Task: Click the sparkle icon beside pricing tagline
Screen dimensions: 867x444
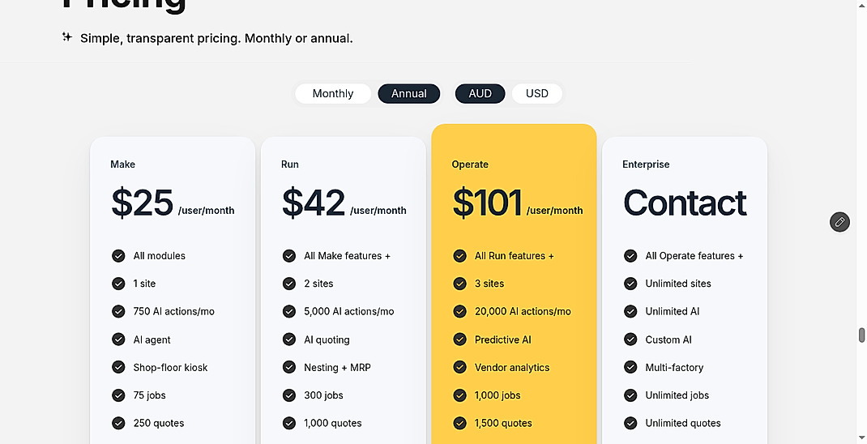Action: pos(67,37)
